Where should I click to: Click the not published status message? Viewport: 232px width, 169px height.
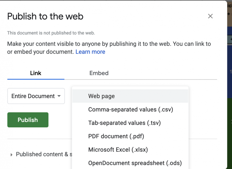click(x=51, y=33)
